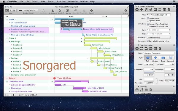
Task: Set task type to Group
Action: [x=163, y=58]
